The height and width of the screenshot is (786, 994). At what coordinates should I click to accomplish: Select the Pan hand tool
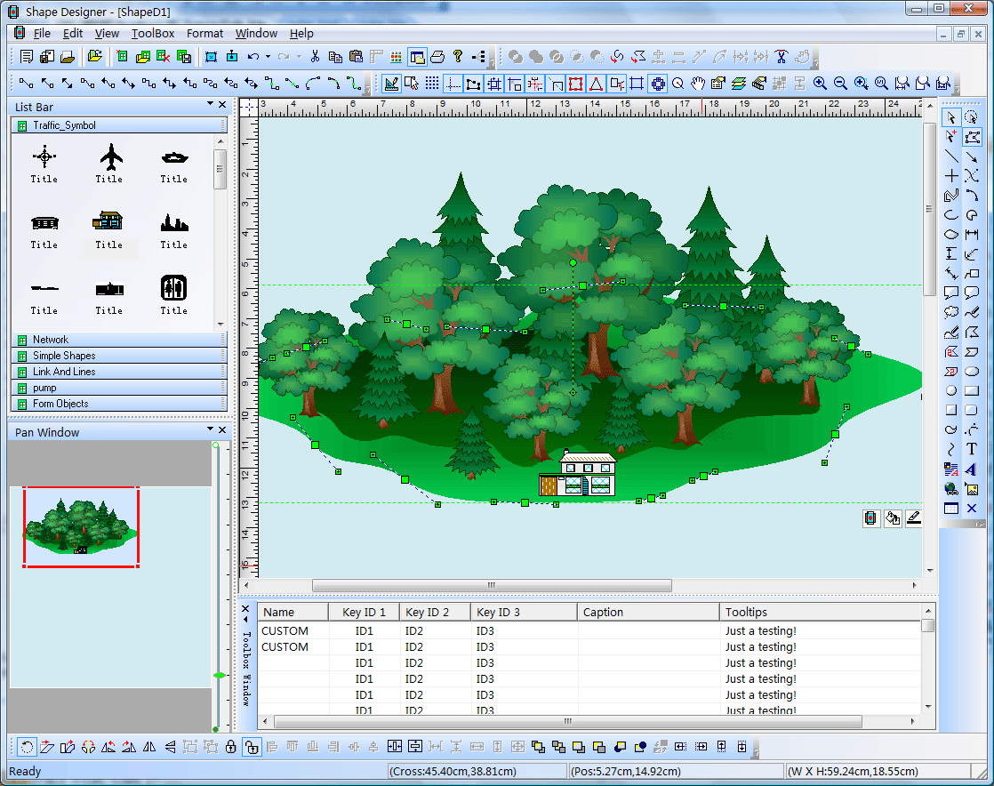coord(699,83)
